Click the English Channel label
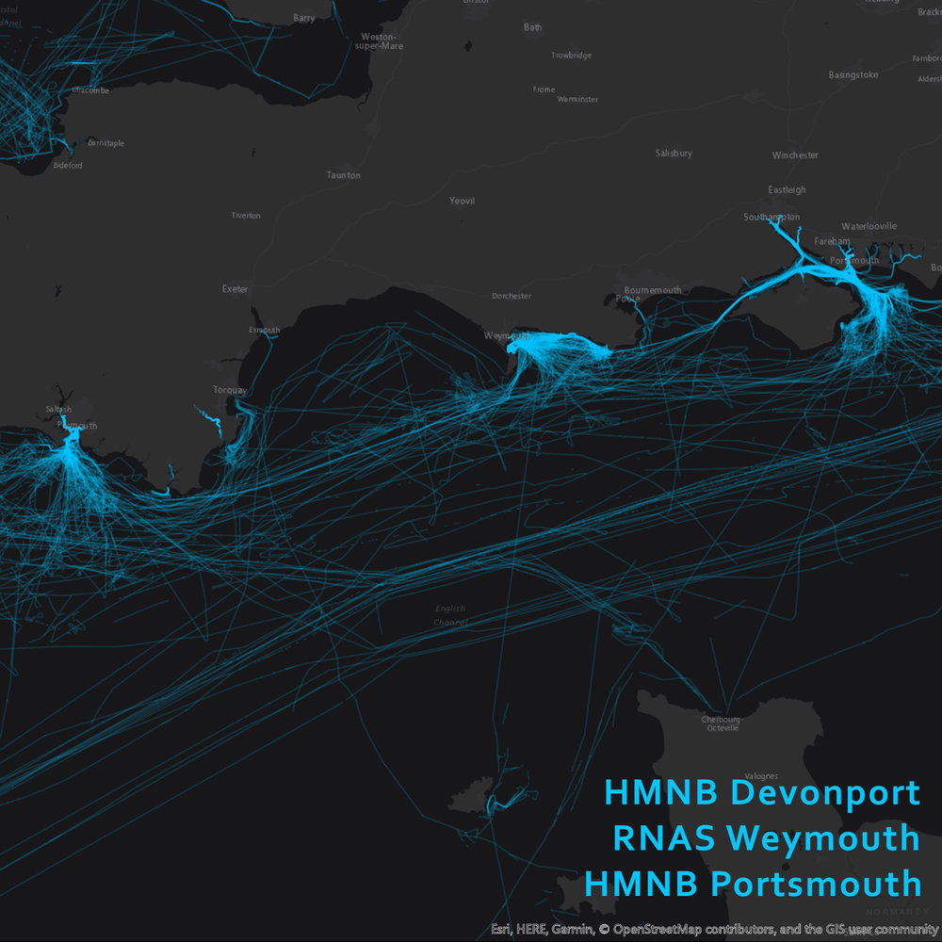The image size is (942, 942). (x=450, y=615)
